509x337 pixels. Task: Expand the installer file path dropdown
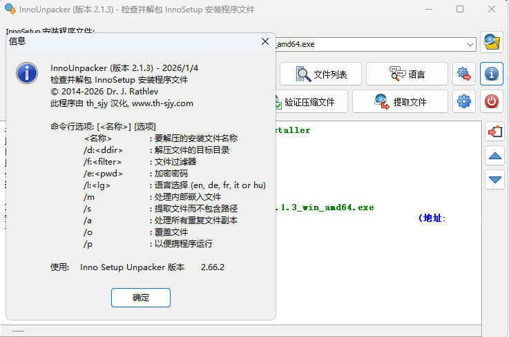tap(470, 44)
